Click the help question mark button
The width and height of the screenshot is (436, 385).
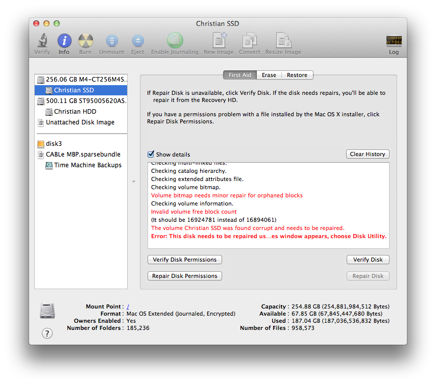pyautogui.click(x=47, y=333)
